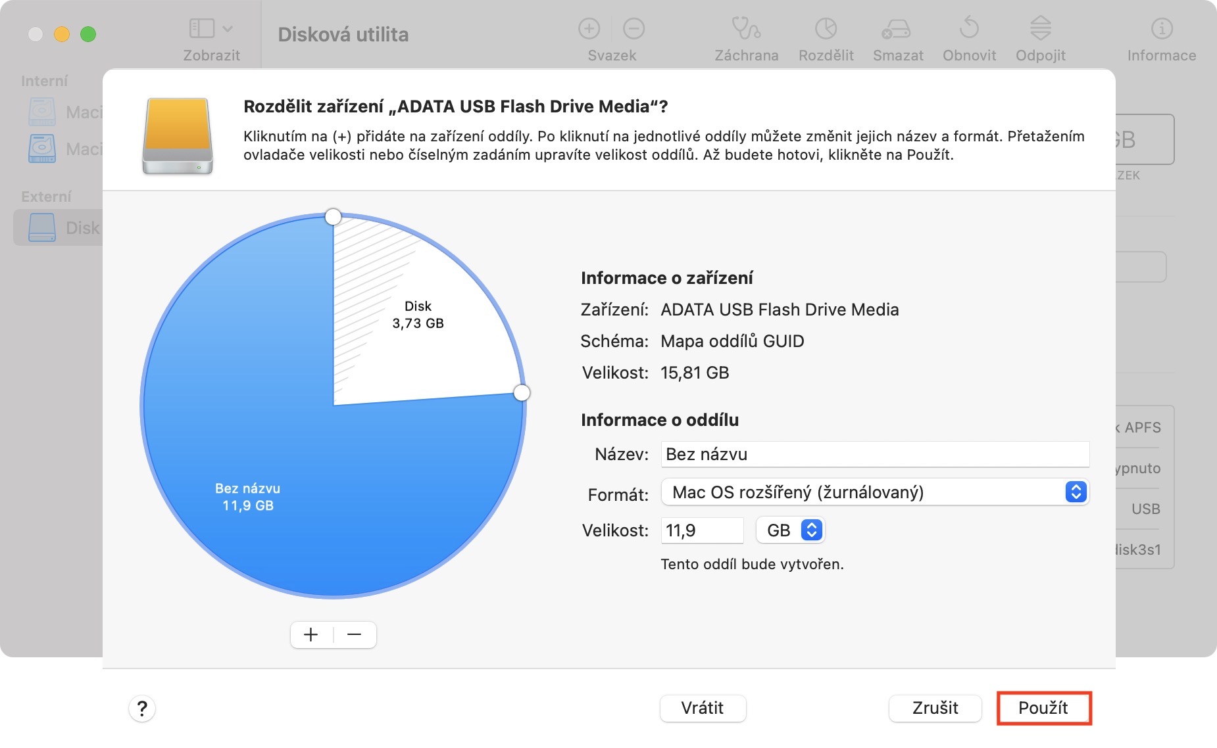Image resolution: width=1217 pixels, height=748 pixels.
Task: Open the GB size unit dropdown
Action: click(790, 530)
